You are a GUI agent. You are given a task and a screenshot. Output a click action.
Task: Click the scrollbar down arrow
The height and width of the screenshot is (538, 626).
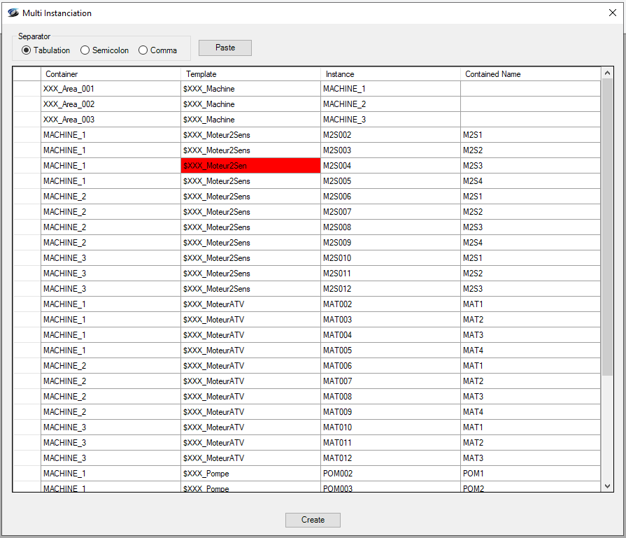607,486
